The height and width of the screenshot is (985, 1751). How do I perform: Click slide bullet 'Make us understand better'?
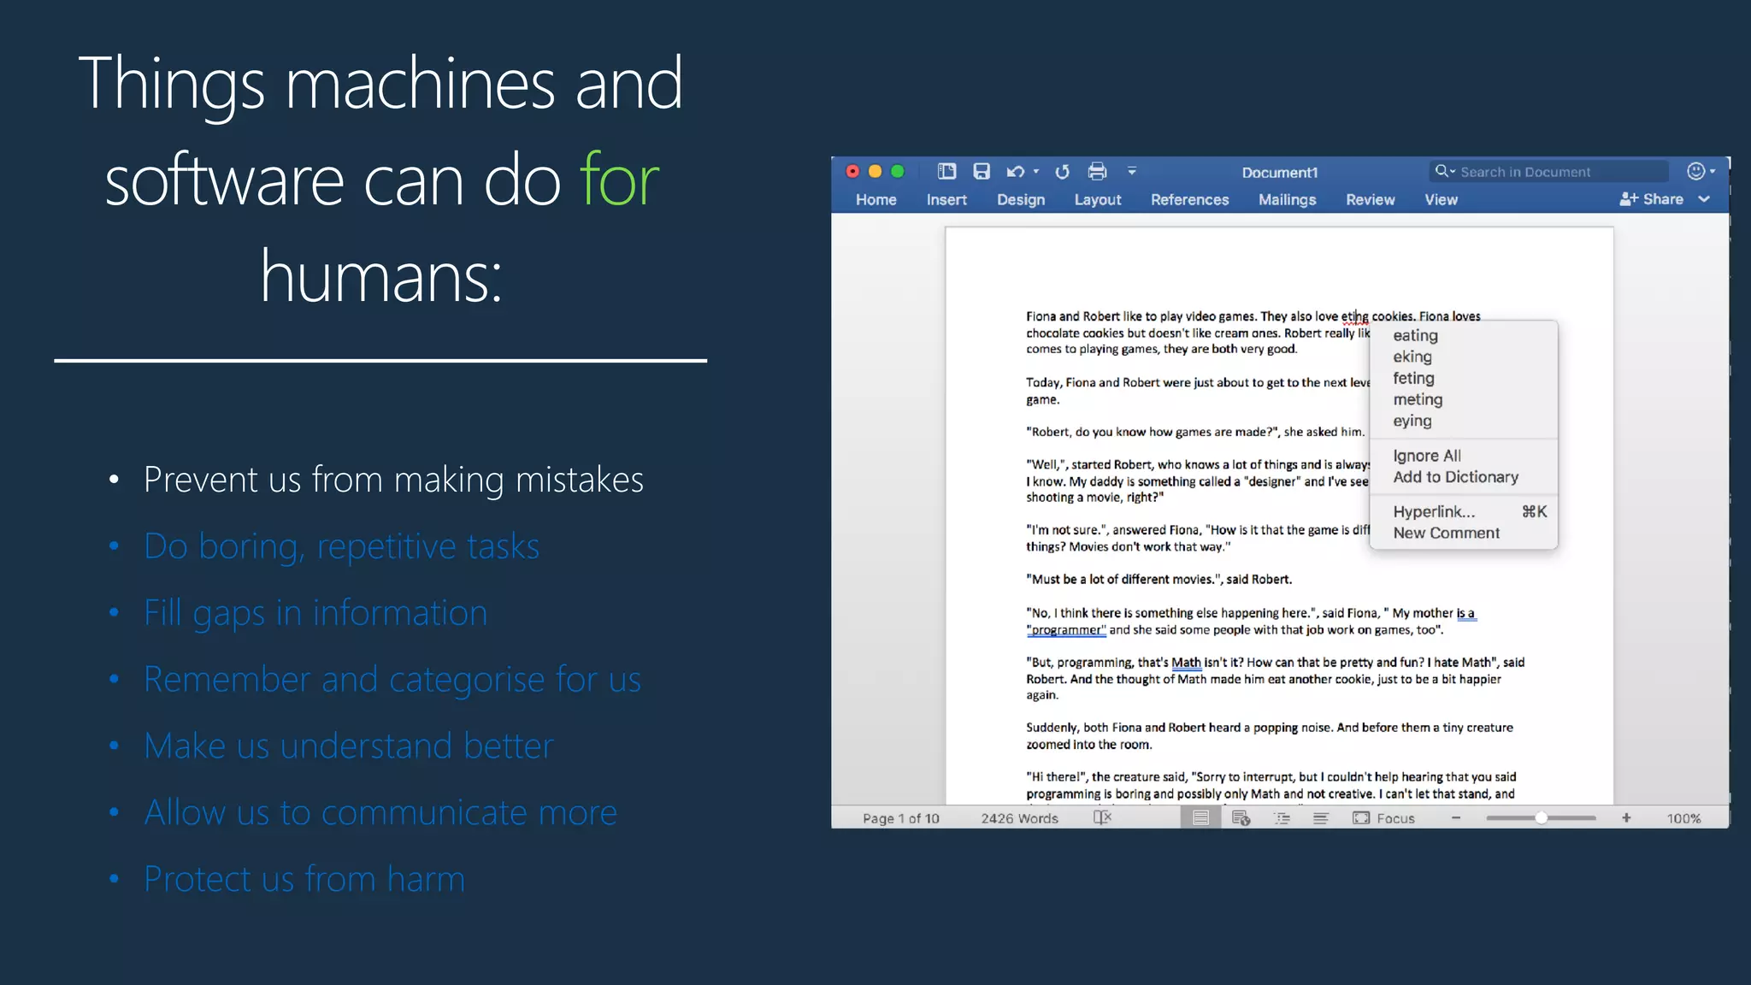348,746
